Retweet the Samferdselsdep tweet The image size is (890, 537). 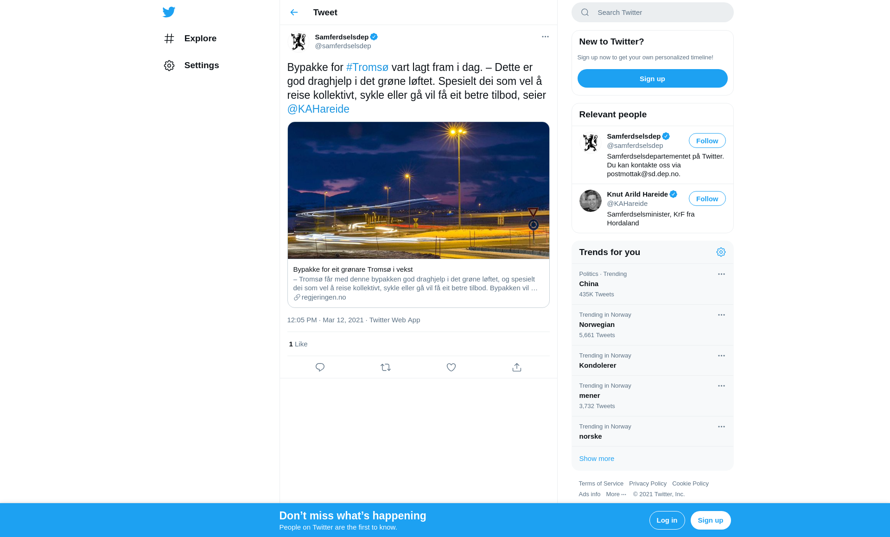[x=386, y=367]
